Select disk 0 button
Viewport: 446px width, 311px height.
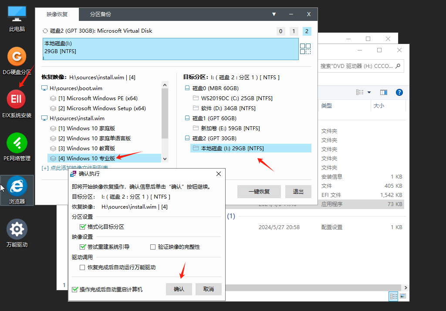[x=281, y=31]
